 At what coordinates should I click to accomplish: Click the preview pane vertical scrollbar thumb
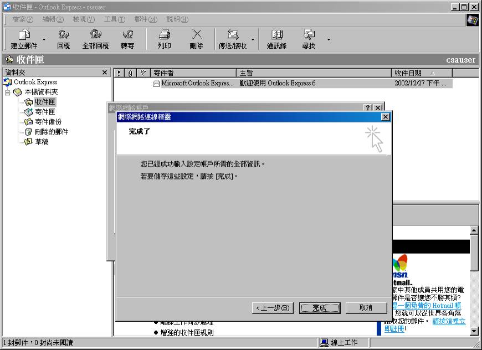coord(474,253)
